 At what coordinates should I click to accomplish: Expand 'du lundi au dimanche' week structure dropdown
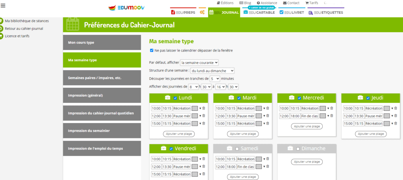[x=212, y=71]
